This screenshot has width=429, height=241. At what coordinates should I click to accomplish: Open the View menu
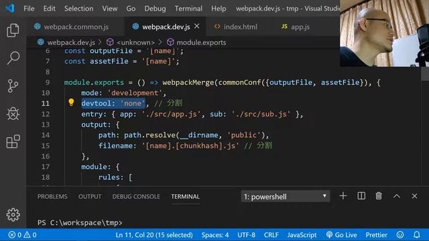(x=110, y=9)
